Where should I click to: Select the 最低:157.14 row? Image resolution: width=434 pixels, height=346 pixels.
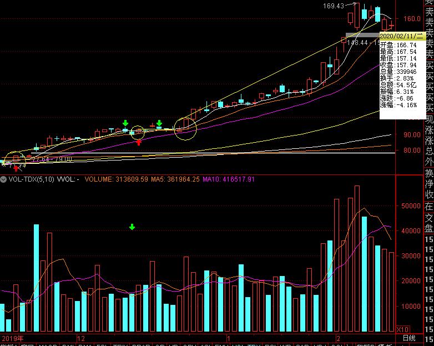point(398,58)
